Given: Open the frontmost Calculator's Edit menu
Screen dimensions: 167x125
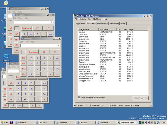Looking at the screenshot, I should (21, 42).
